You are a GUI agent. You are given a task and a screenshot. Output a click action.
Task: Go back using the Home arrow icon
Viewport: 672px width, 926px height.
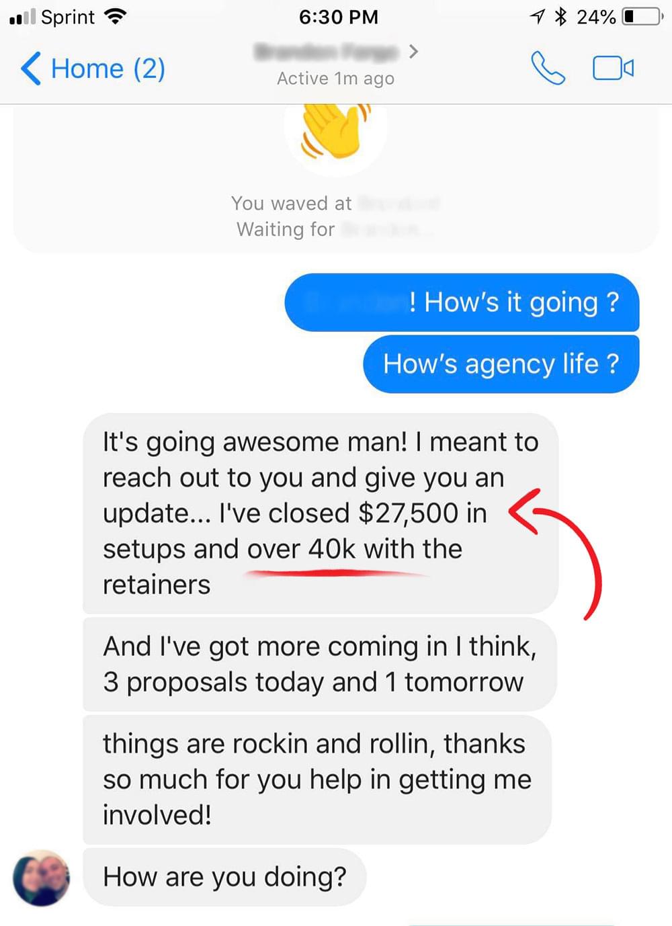[31, 69]
